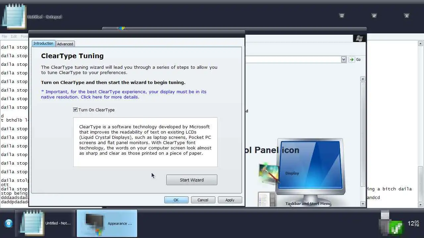424x238 pixels.
Task: Switch to the Advanced tab
Action: click(65, 44)
